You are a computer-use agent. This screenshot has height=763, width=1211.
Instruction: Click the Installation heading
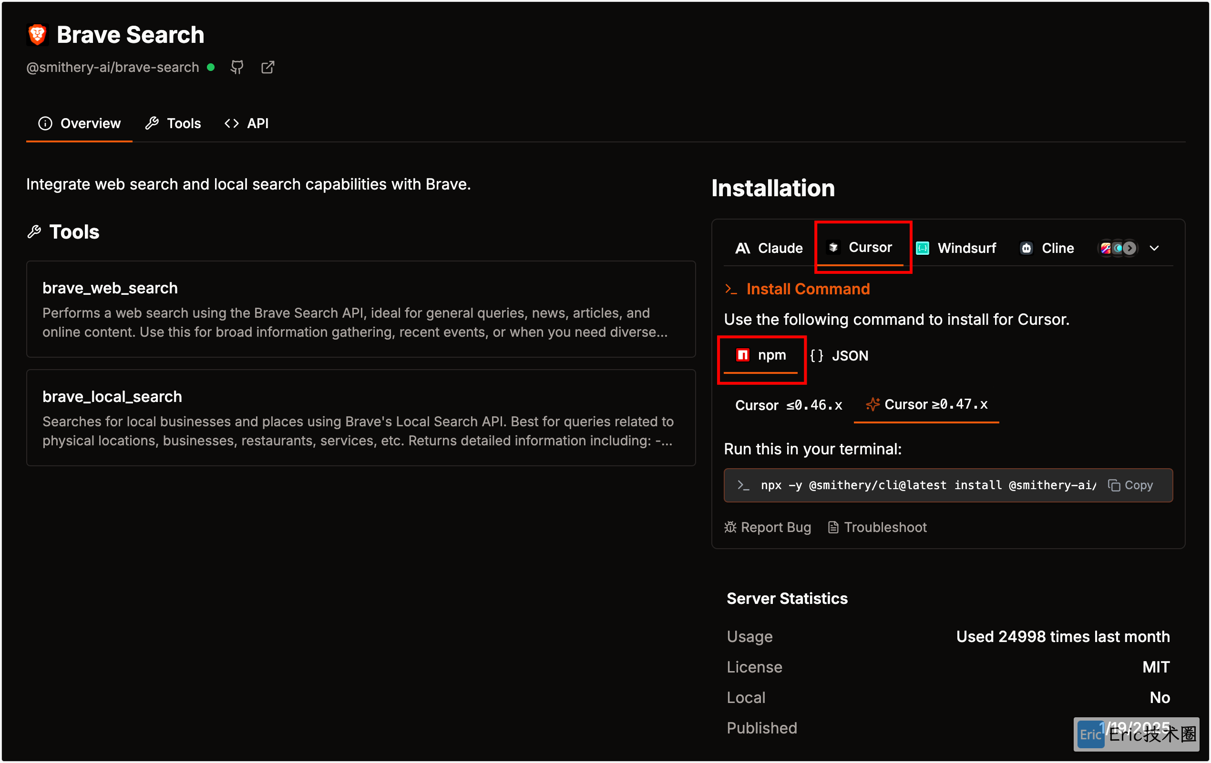pos(773,188)
